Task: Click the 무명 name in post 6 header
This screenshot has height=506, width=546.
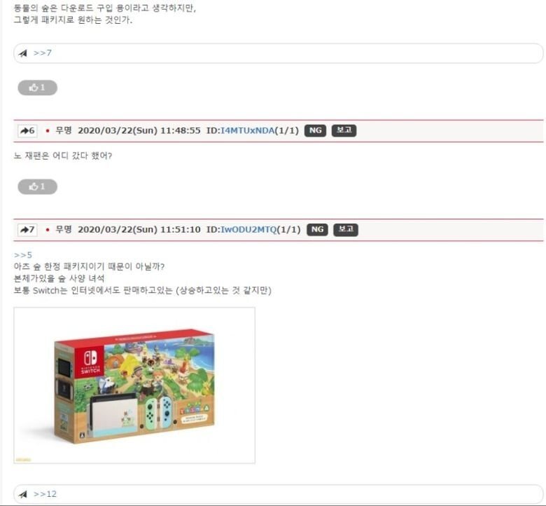Action: click(64, 130)
